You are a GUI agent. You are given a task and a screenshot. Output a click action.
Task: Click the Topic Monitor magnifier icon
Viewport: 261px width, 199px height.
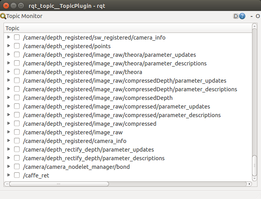pyautogui.click(x=3, y=16)
